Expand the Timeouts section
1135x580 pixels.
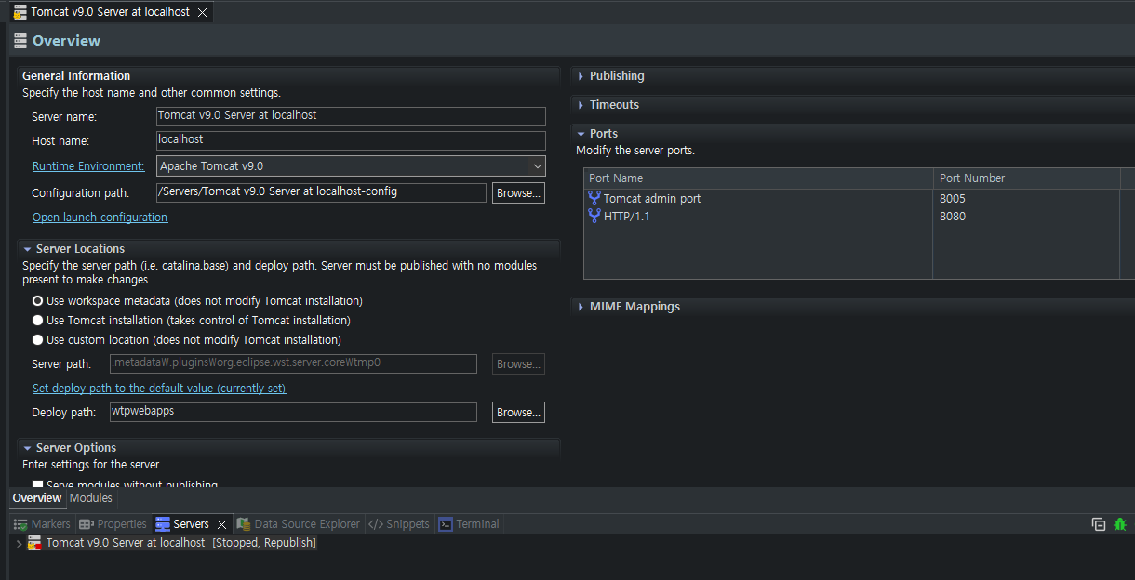(581, 105)
